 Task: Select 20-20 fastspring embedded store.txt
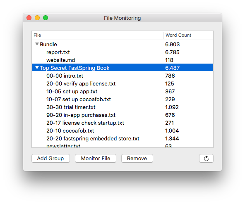pos(122,138)
